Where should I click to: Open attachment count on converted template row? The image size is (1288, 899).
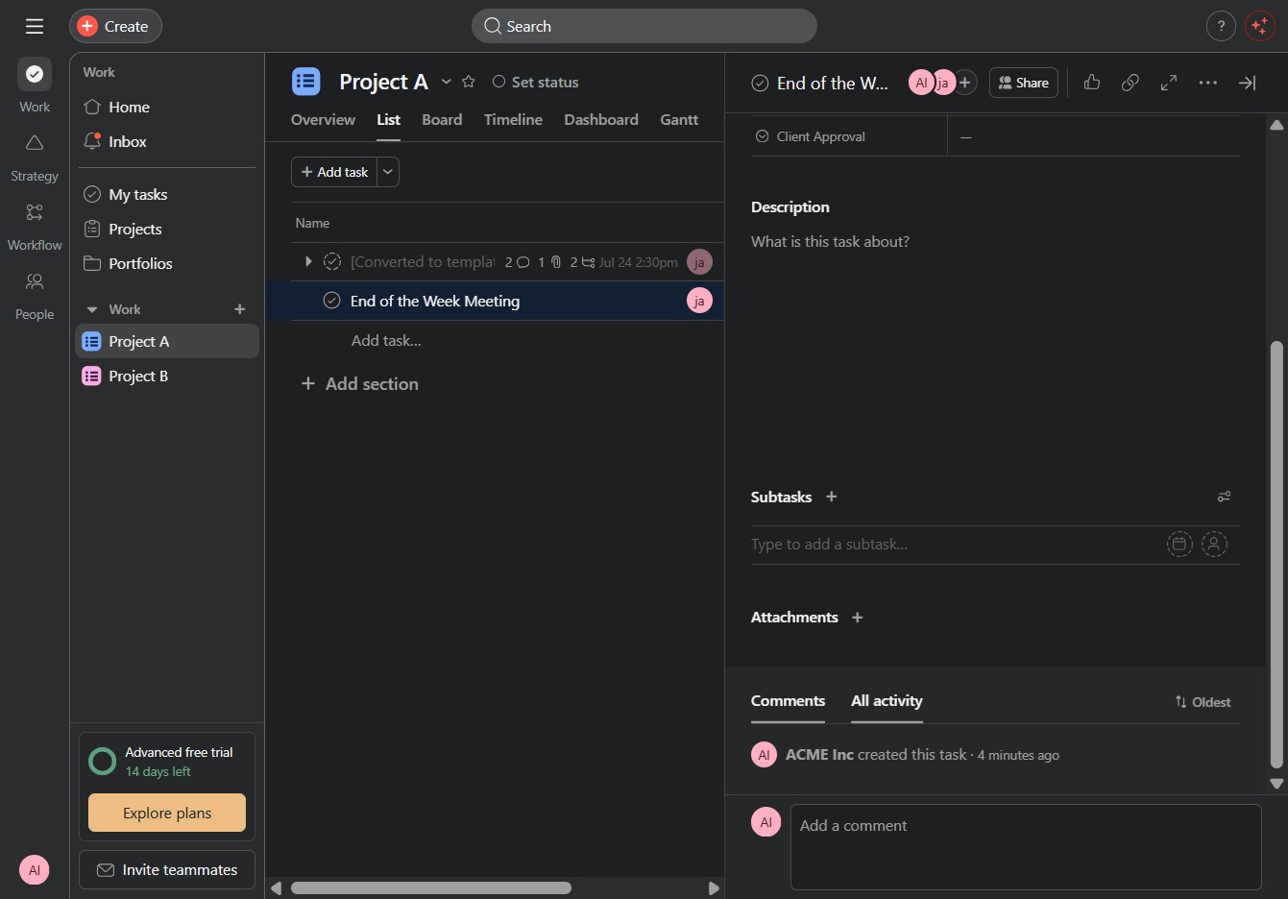tap(549, 262)
